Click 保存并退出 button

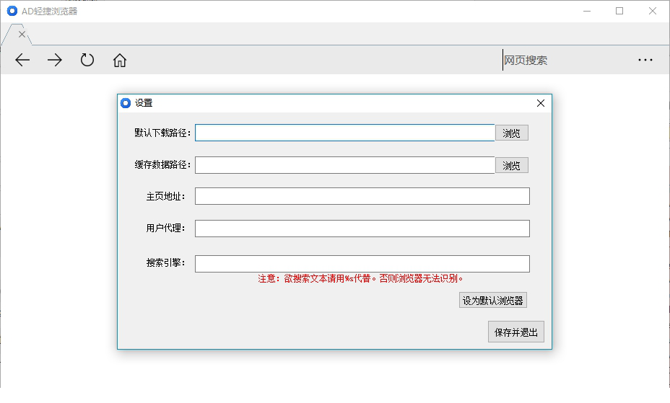tap(516, 332)
